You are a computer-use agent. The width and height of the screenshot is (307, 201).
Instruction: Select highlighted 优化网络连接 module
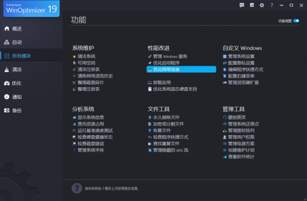pos(181,69)
